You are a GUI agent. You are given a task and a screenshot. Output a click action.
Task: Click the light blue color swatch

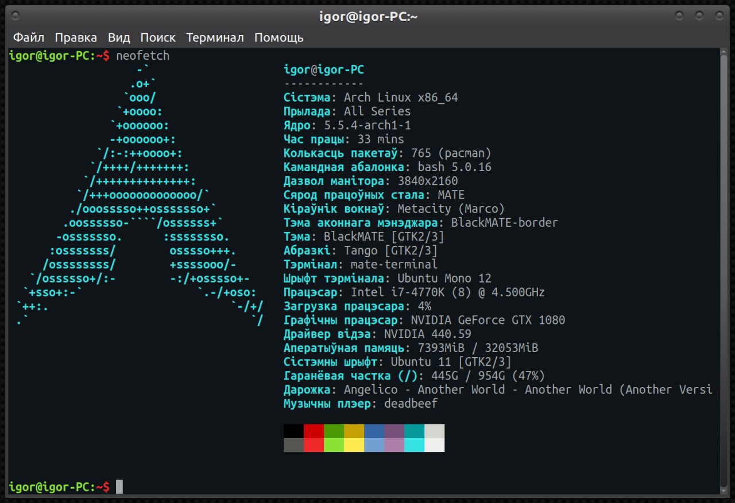374,445
